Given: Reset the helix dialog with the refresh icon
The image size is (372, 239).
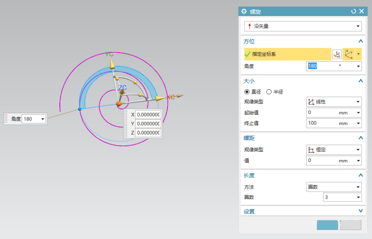Looking at the screenshot, I should [353, 12].
